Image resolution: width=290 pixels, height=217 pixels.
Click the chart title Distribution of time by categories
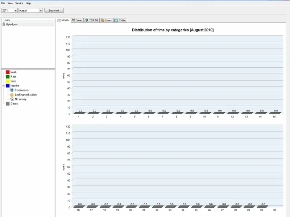[173, 30]
